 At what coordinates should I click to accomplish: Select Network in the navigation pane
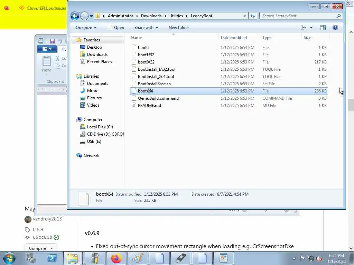tap(91, 156)
